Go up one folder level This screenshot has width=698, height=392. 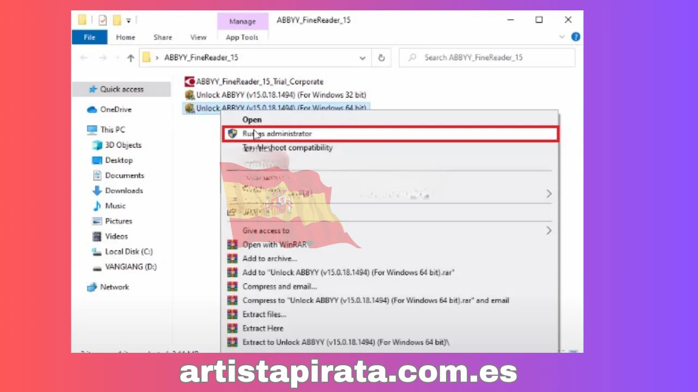point(130,58)
